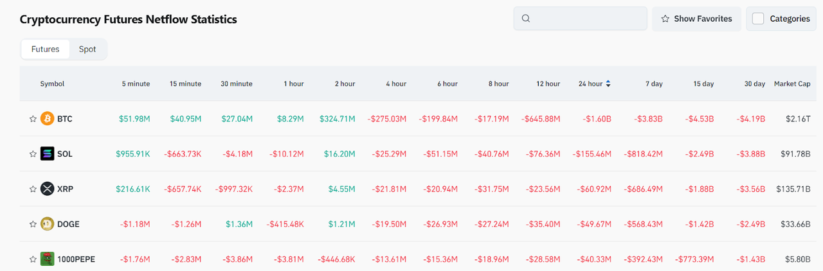Sort by the 5 minute column header
Viewport: 823px width, 271px height.
point(136,83)
